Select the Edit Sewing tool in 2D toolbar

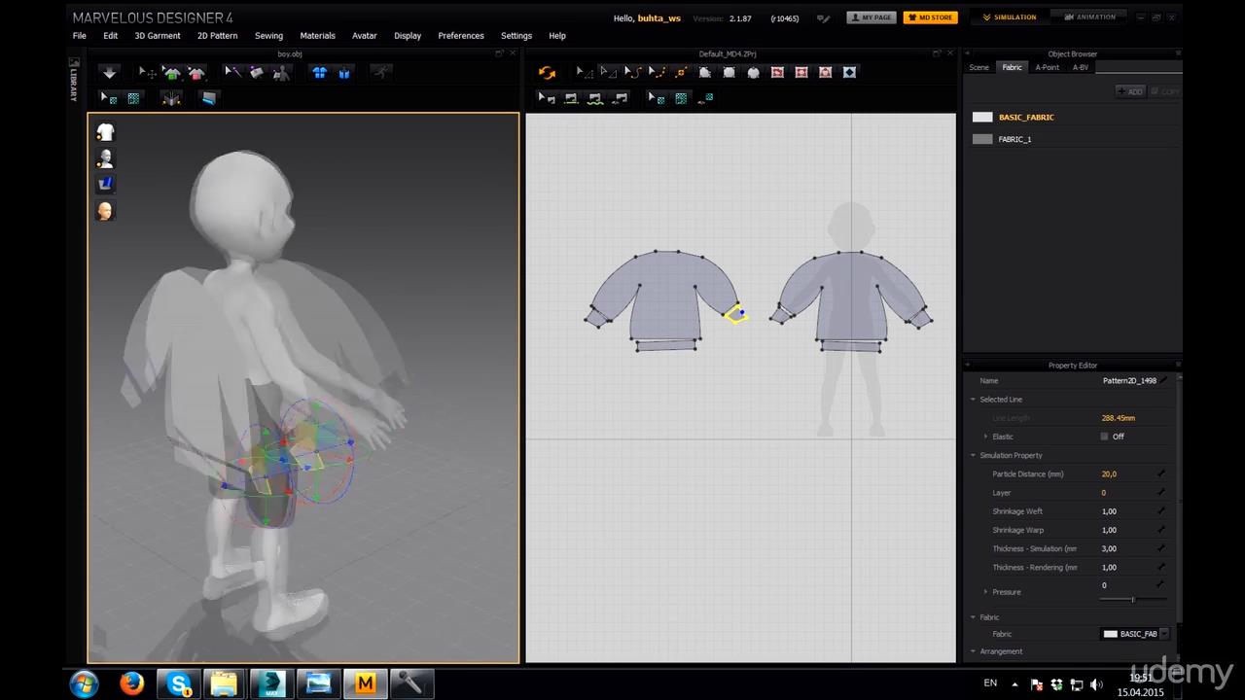coord(547,98)
